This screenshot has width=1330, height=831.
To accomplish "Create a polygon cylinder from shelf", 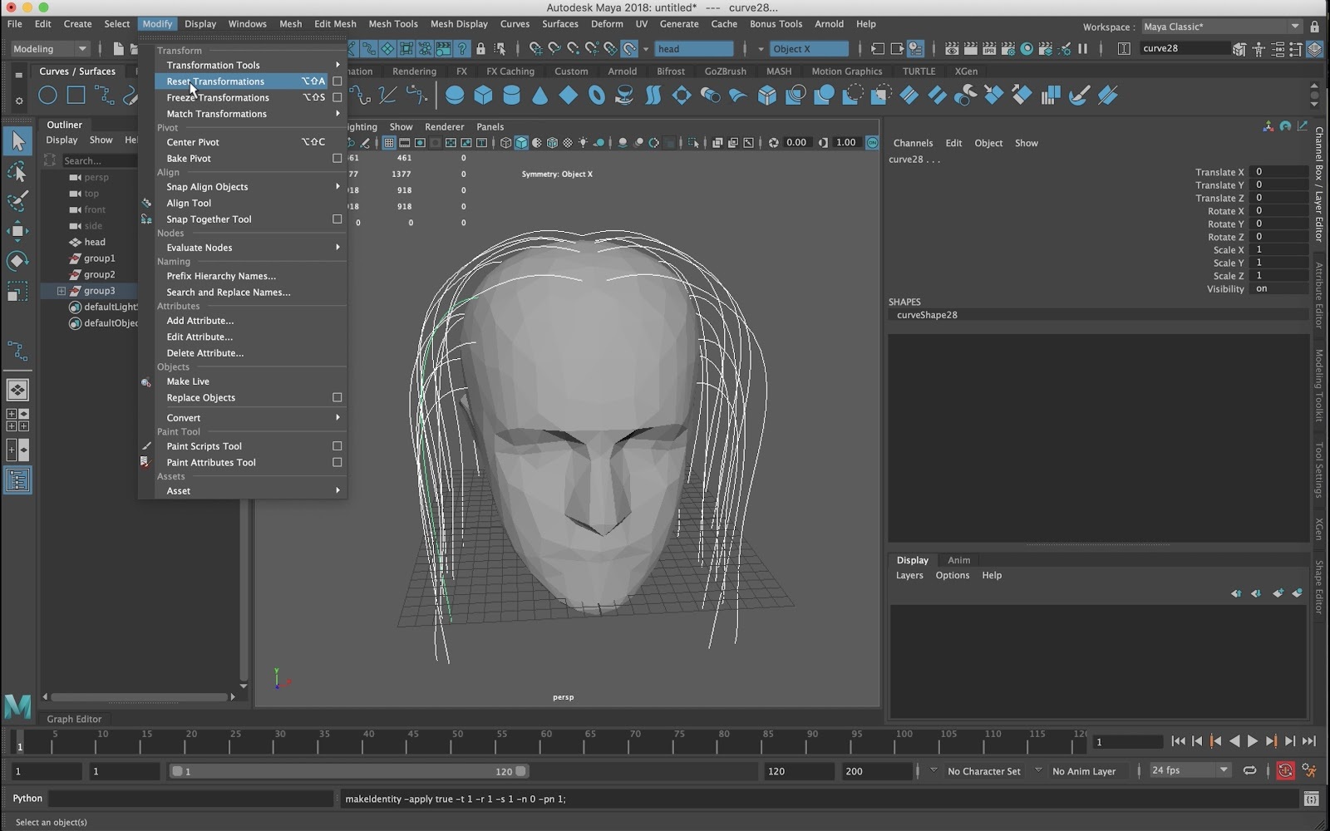I will pos(511,96).
